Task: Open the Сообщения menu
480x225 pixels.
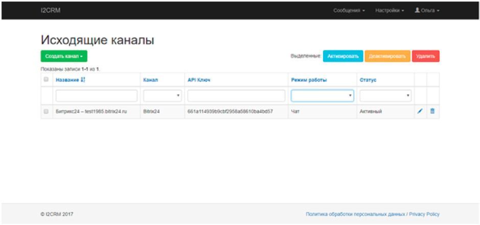Action: (x=349, y=10)
